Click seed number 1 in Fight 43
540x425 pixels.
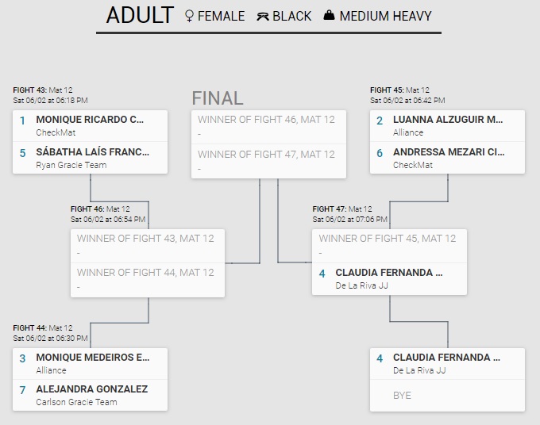click(x=23, y=121)
